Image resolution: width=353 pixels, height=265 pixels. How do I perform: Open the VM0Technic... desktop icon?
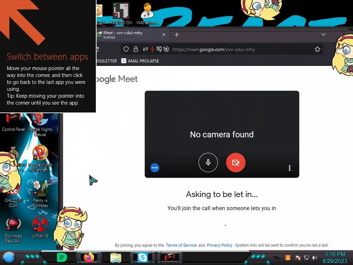148,13
